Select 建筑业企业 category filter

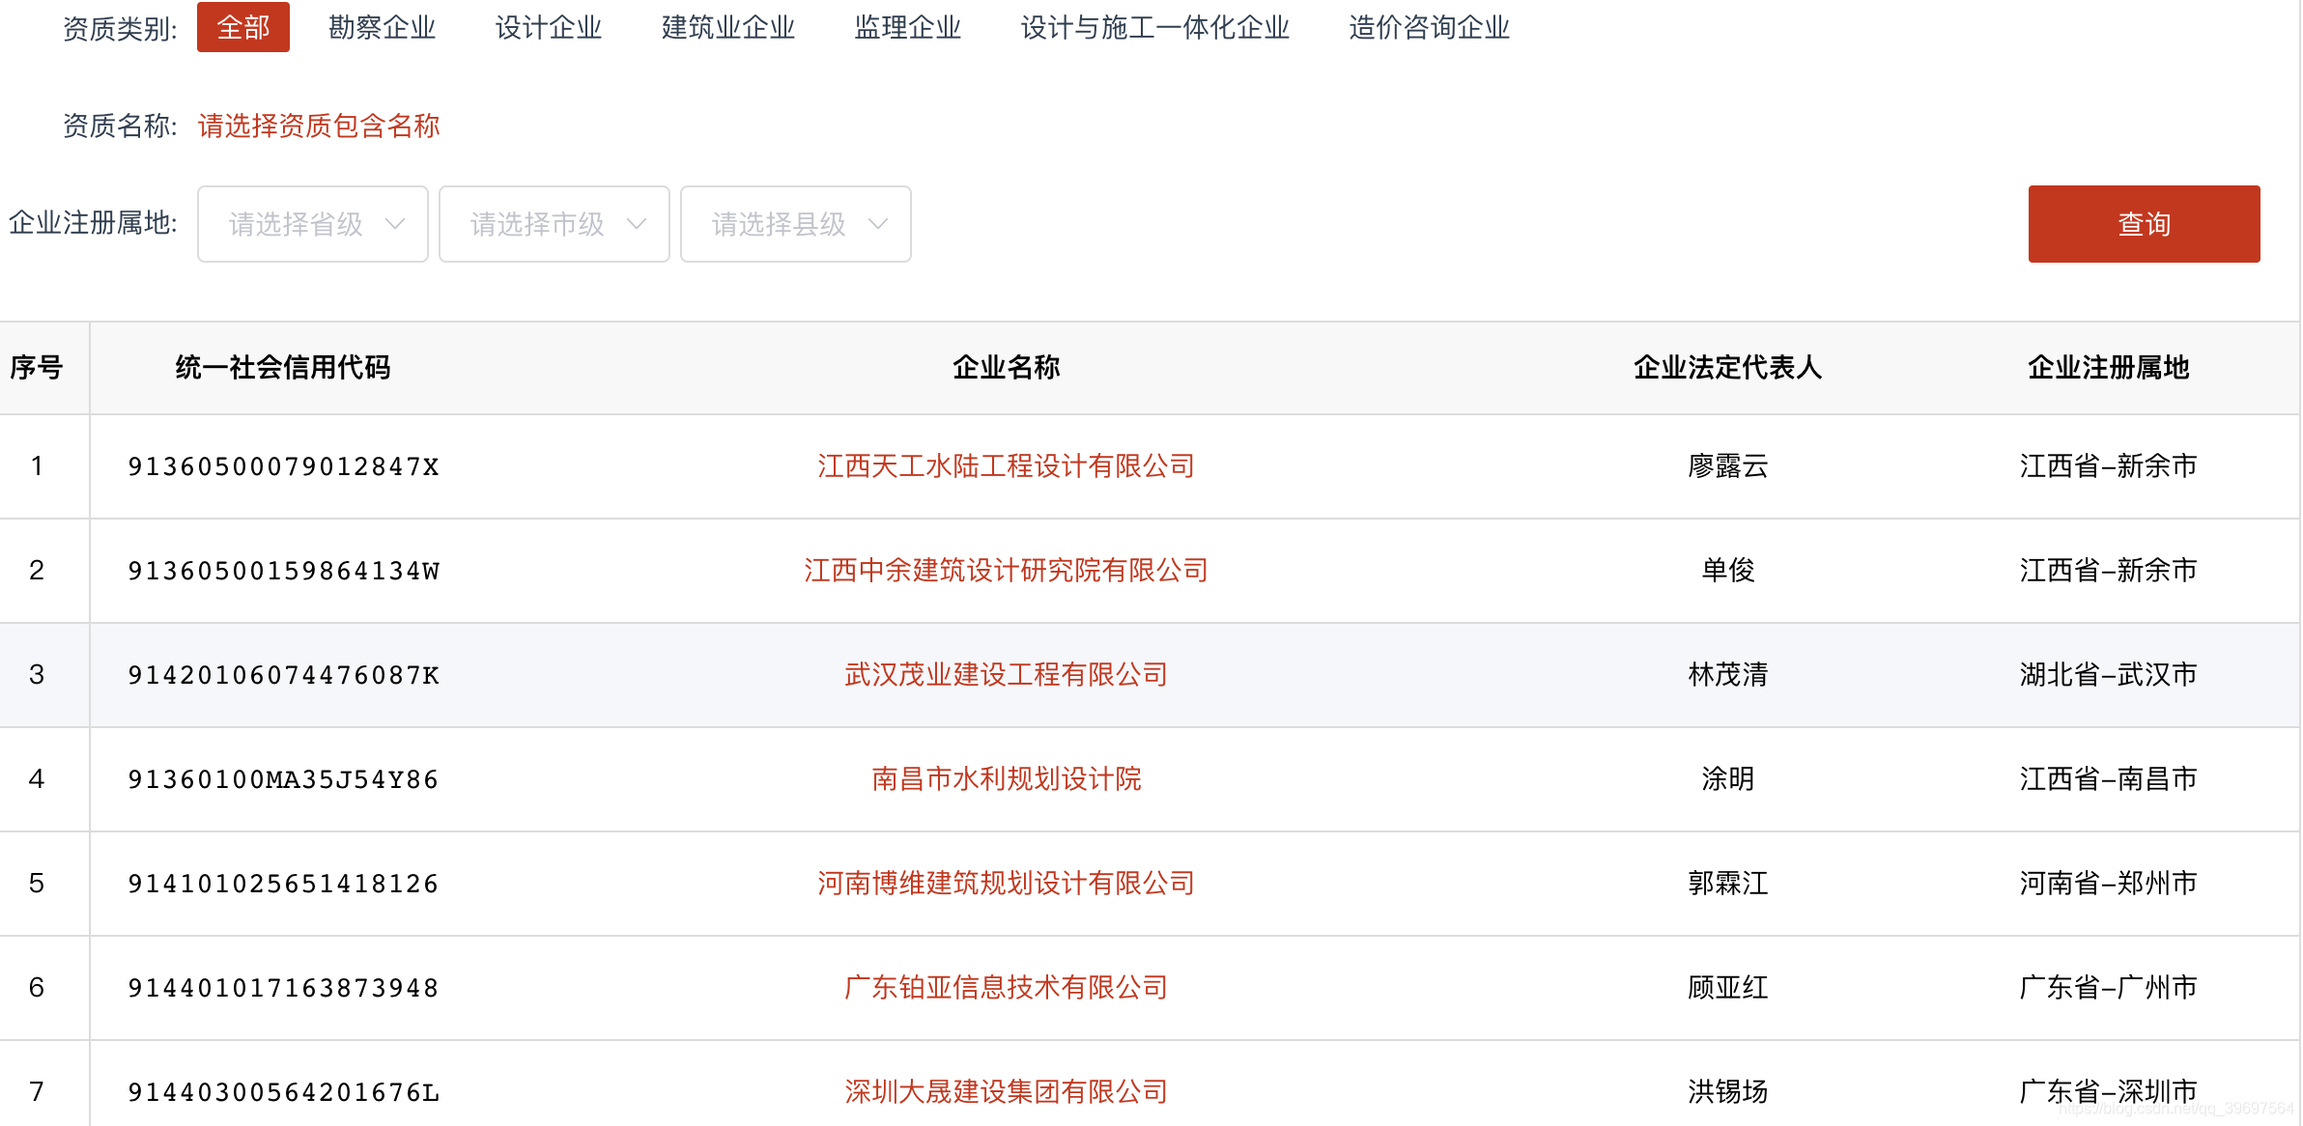727,27
